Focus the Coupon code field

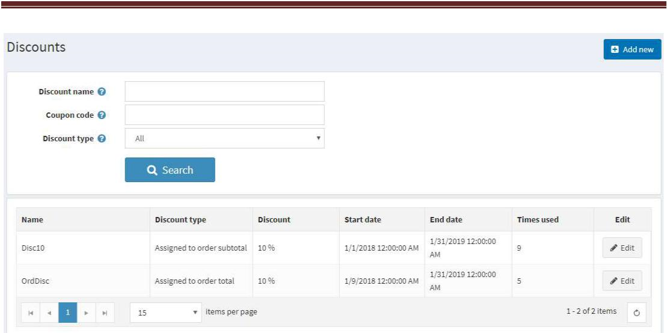click(x=224, y=115)
